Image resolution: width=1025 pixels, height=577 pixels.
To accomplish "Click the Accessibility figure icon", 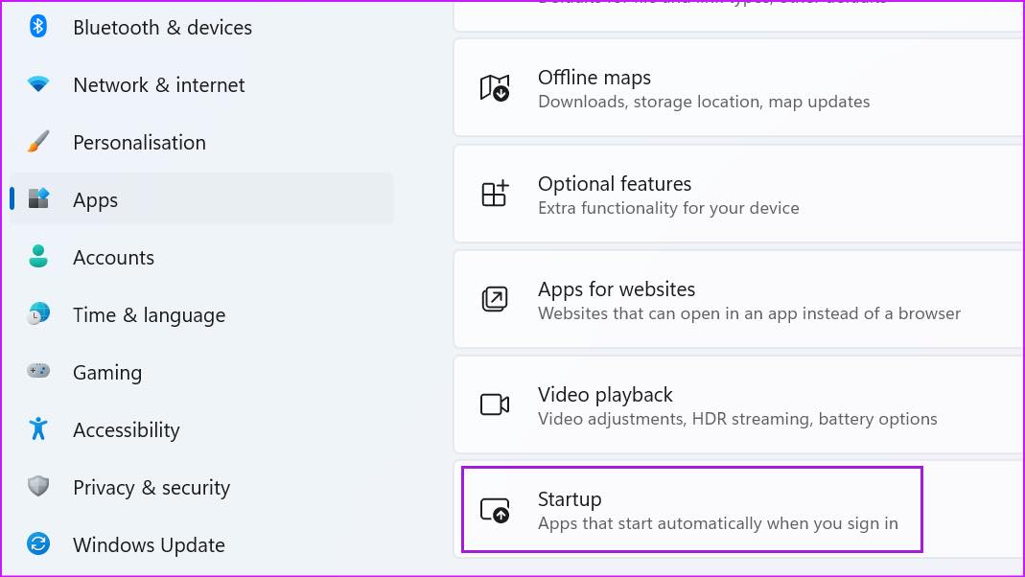I will pos(38,429).
